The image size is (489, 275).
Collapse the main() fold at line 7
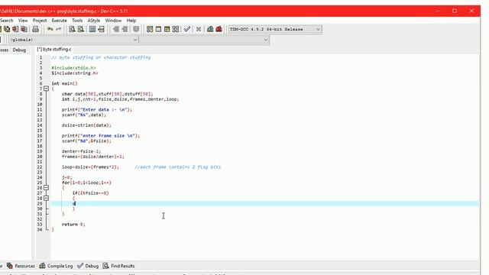point(46,89)
